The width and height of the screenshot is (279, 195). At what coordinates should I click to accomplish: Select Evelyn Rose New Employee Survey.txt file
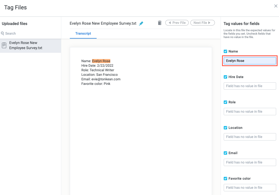[x=26, y=45]
